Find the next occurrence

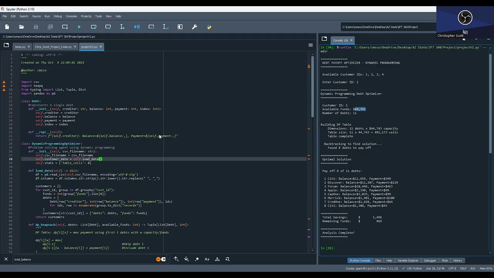click(186, 259)
